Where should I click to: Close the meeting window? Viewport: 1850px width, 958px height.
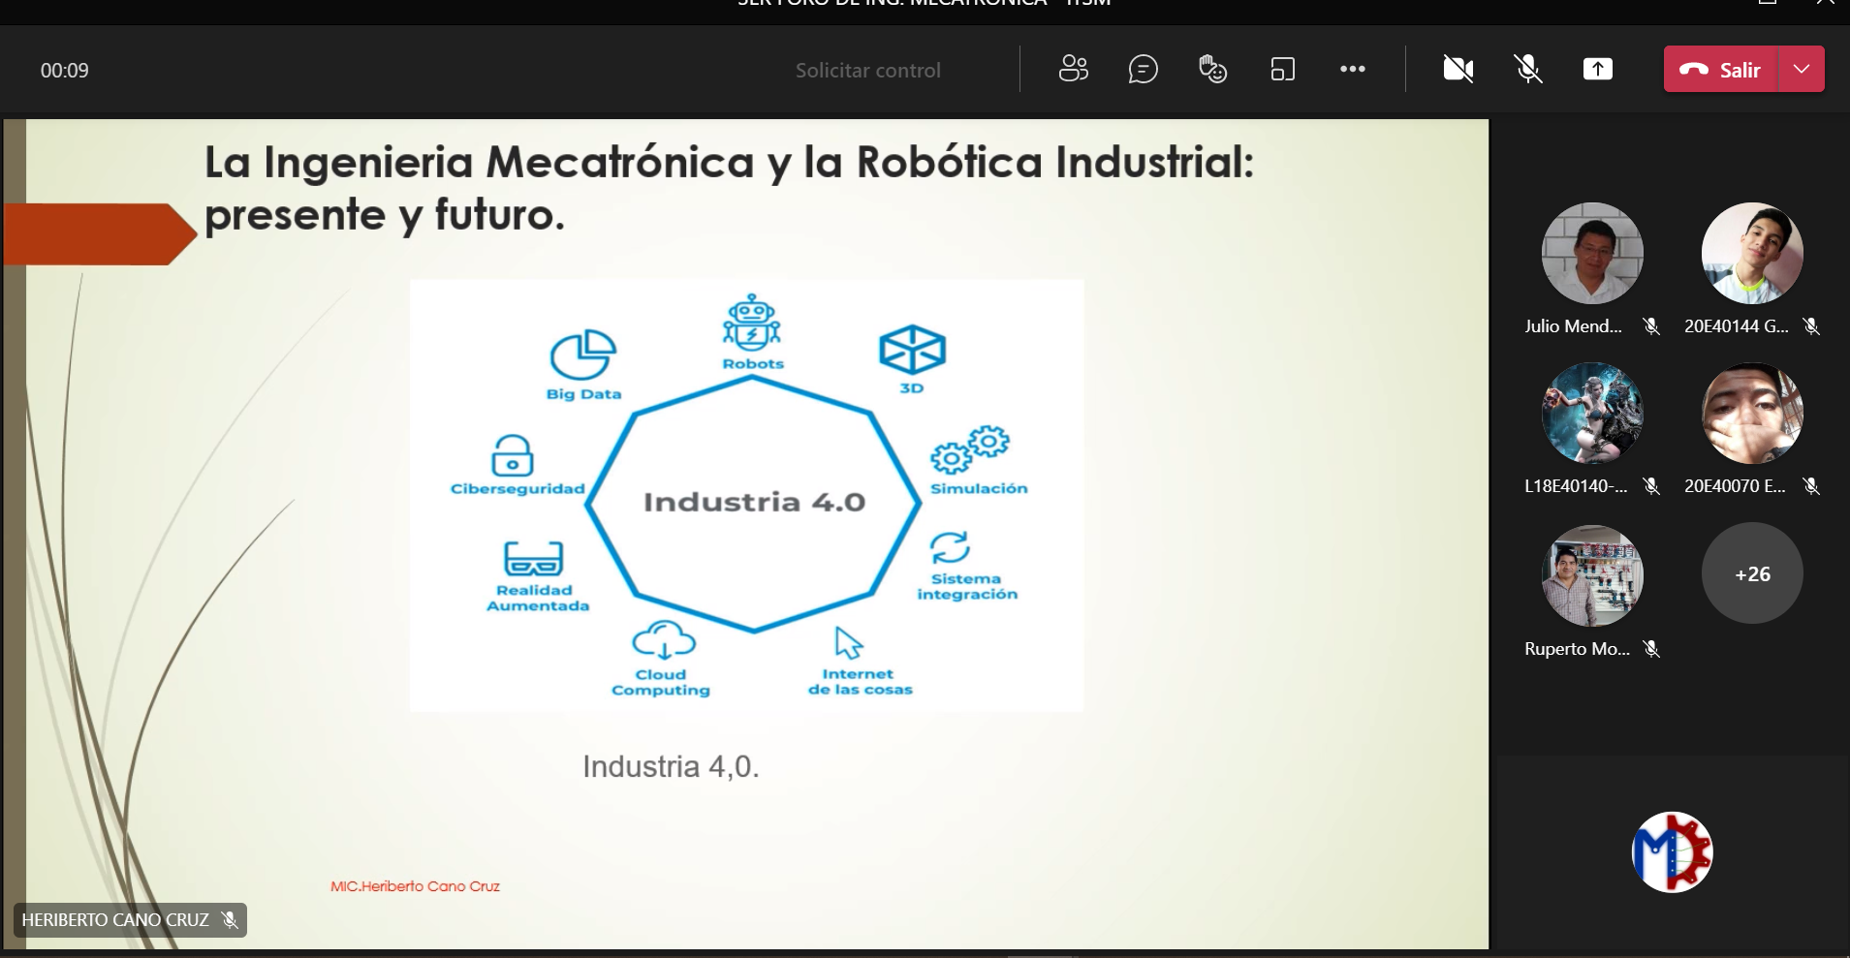coord(1826,4)
